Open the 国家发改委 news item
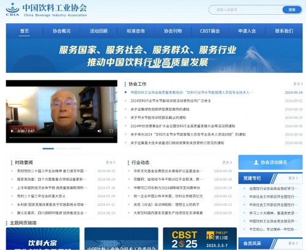The height and width of the screenshot is (250, 306). [x=52, y=180]
